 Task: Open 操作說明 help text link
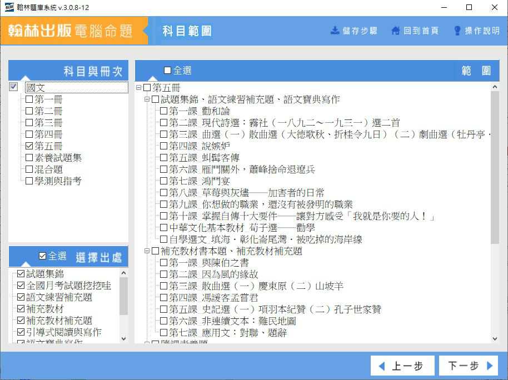[x=482, y=31]
